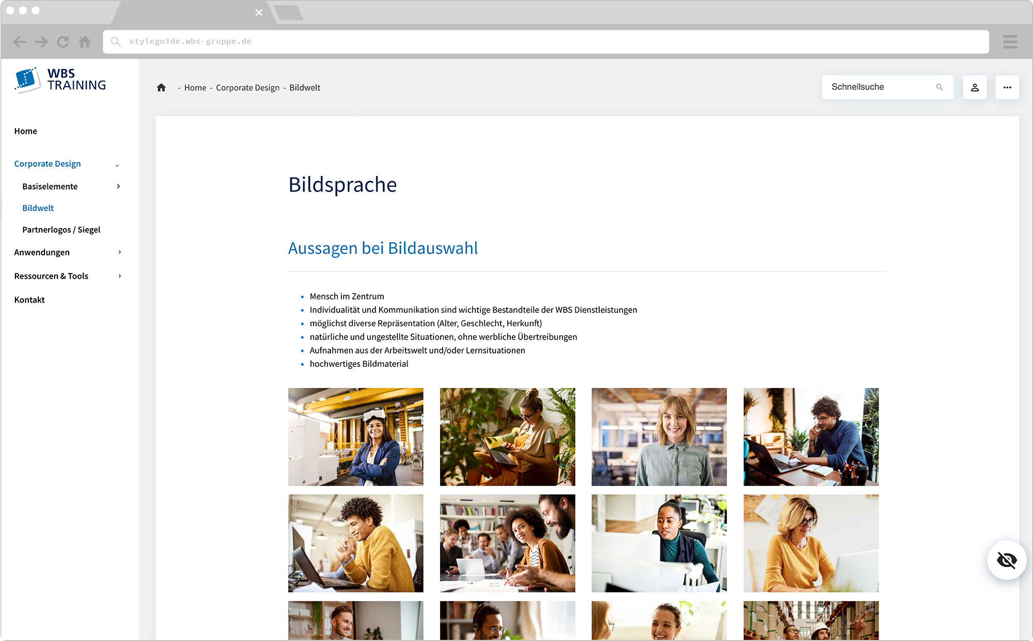1033x641 pixels.
Task: Open the group meeting photo
Action: [508, 543]
